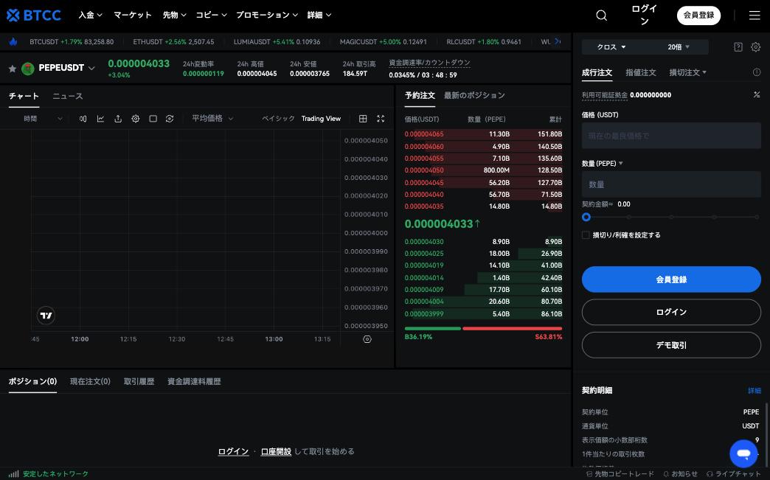Open the live chat bubble
The image size is (770, 480).
(744, 453)
